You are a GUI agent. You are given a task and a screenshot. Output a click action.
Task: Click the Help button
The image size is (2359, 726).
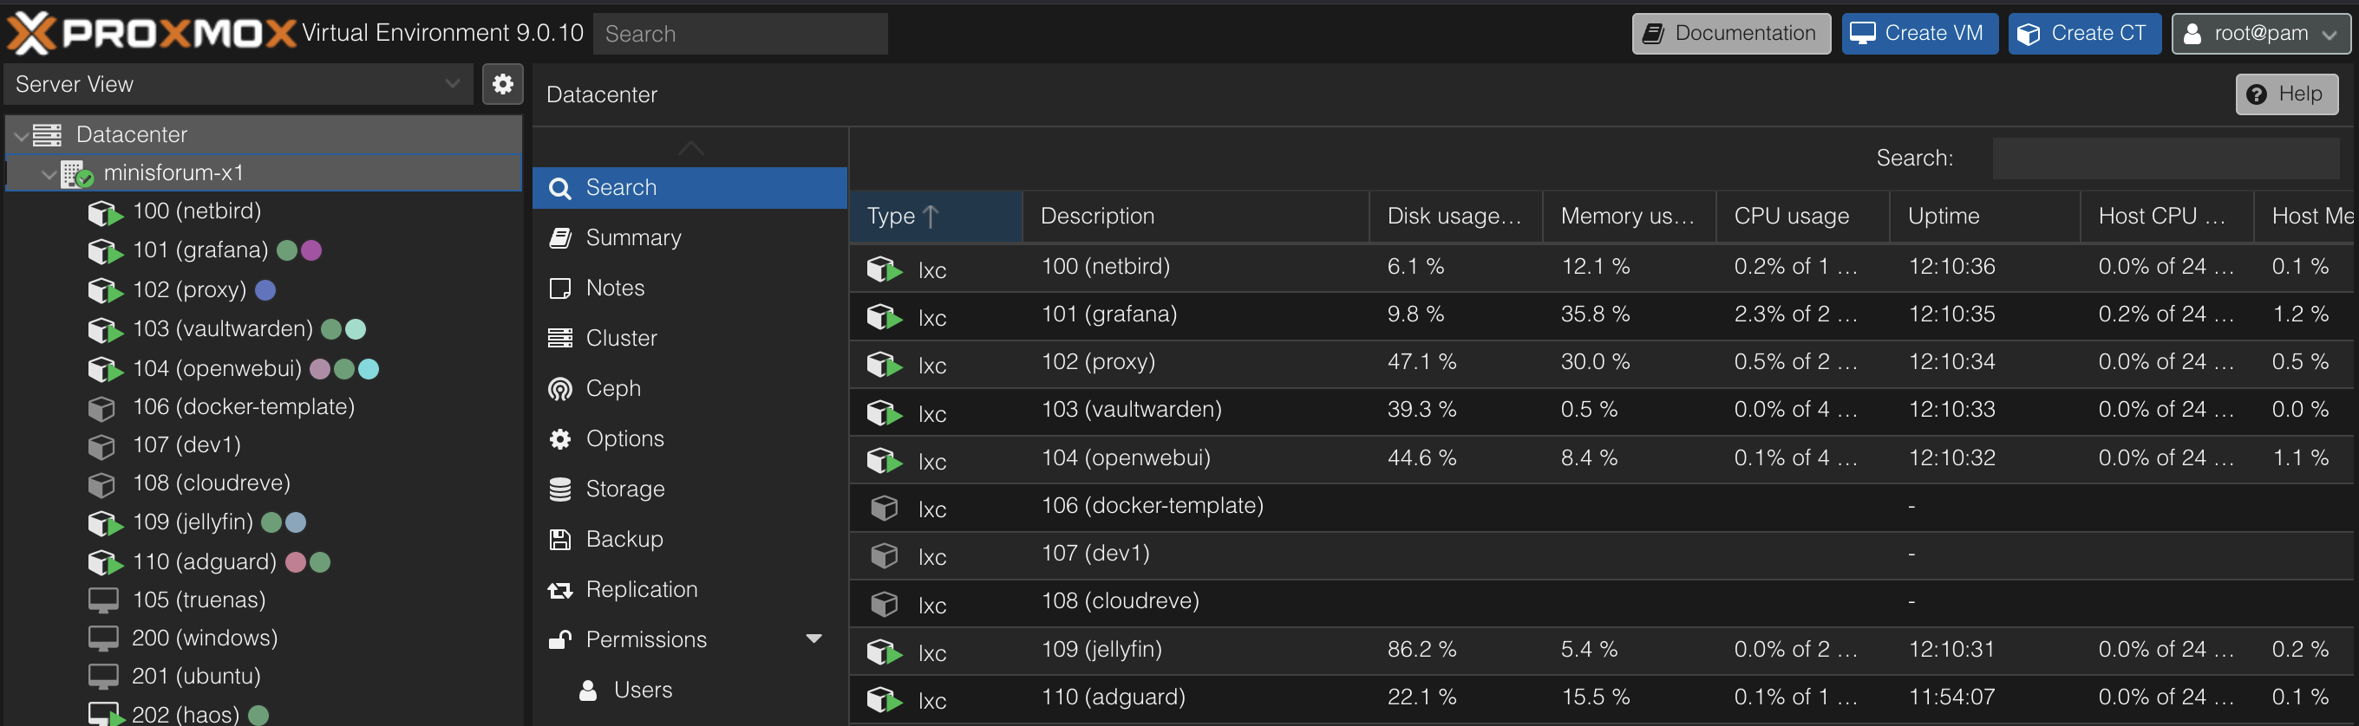click(2287, 94)
